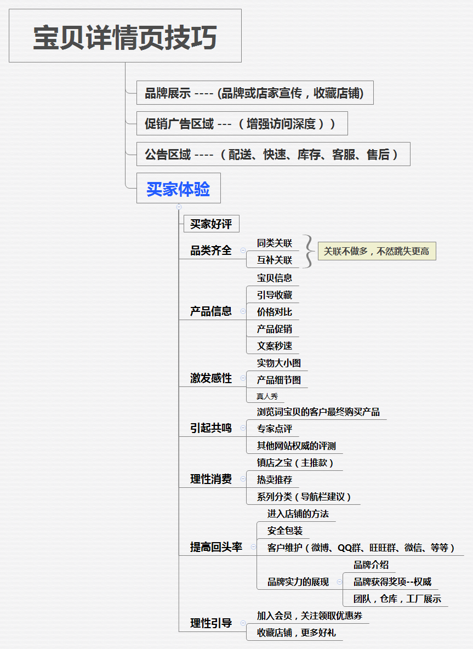Click the 团队，仓库，工厂展示 subtopic
This screenshot has height=649, width=473.
(x=397, y=599)
